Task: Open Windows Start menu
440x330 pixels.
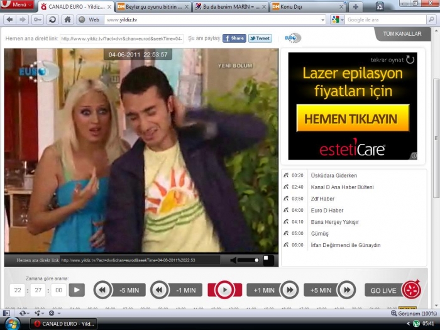Action: (x=13, y=323)
